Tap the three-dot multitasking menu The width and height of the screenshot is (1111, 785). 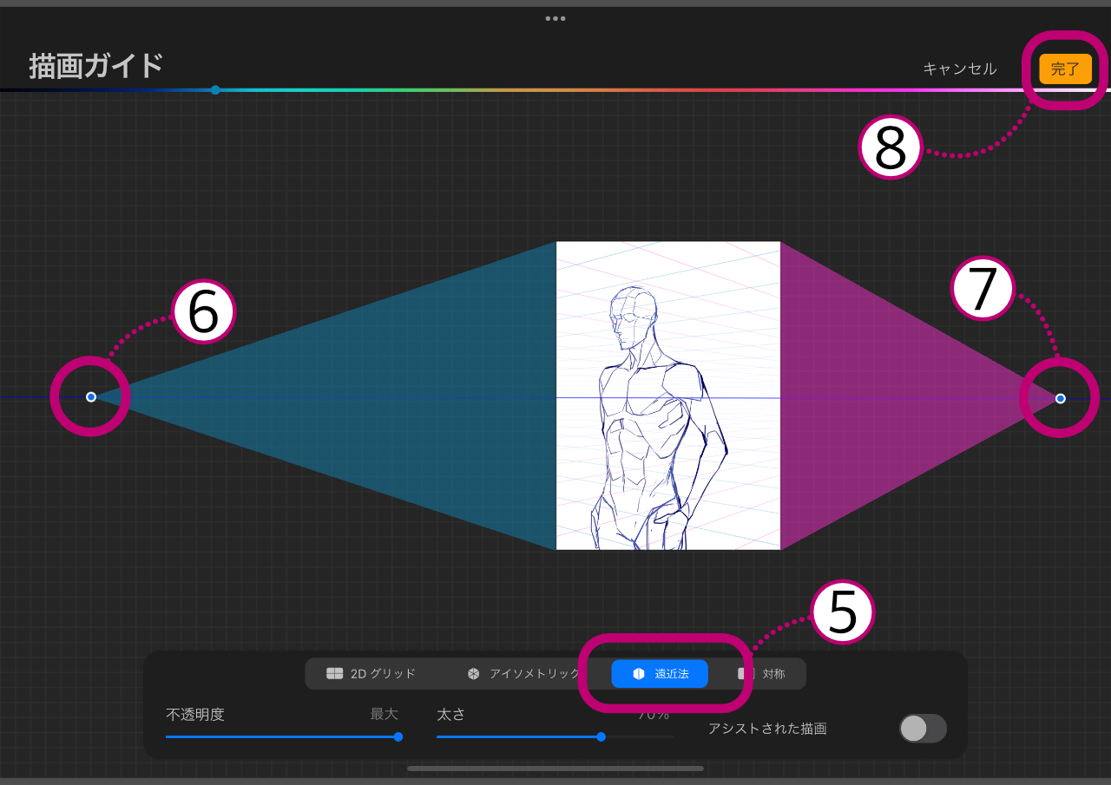coord(555,18)
